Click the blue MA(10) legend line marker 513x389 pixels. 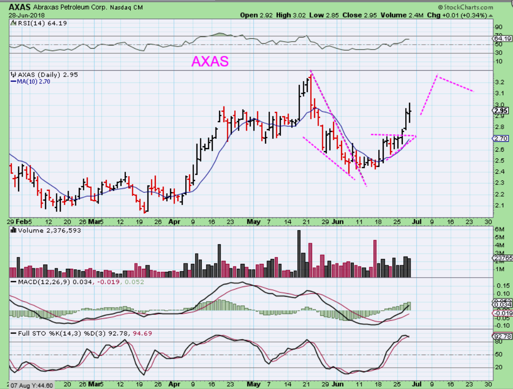(14, 81)
